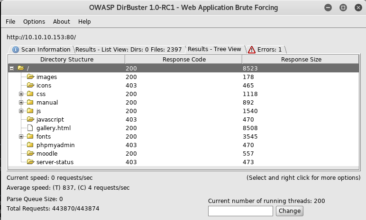Screen dimensions: 366x220
Task: Select the phpmyadmin tree entry
Action: point(55,145)
